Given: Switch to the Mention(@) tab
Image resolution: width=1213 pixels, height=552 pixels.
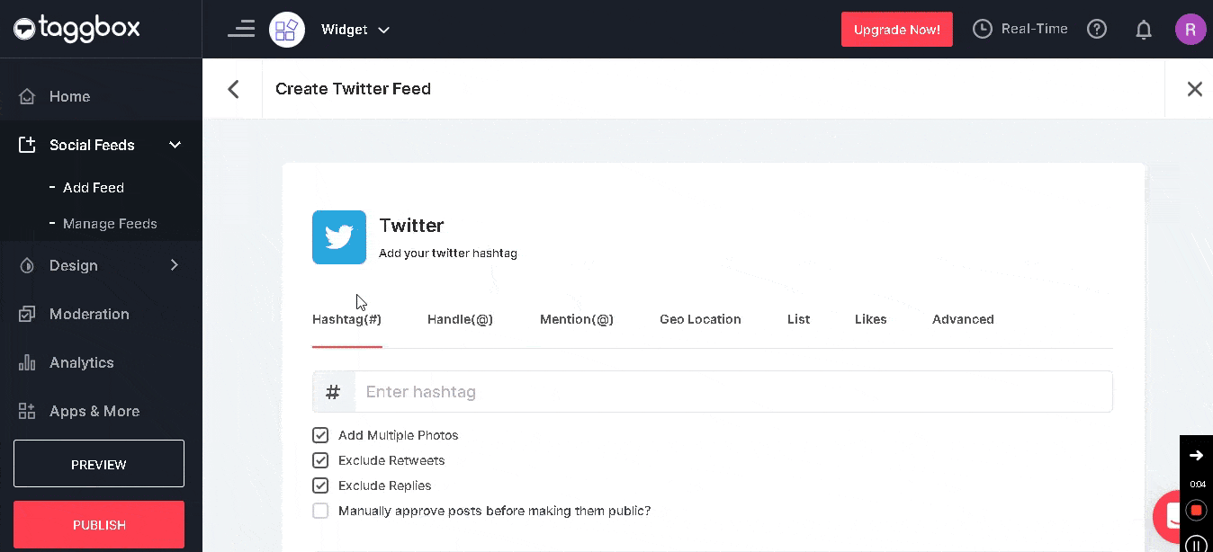Looking at the screenshot, I should click(577, 319).
